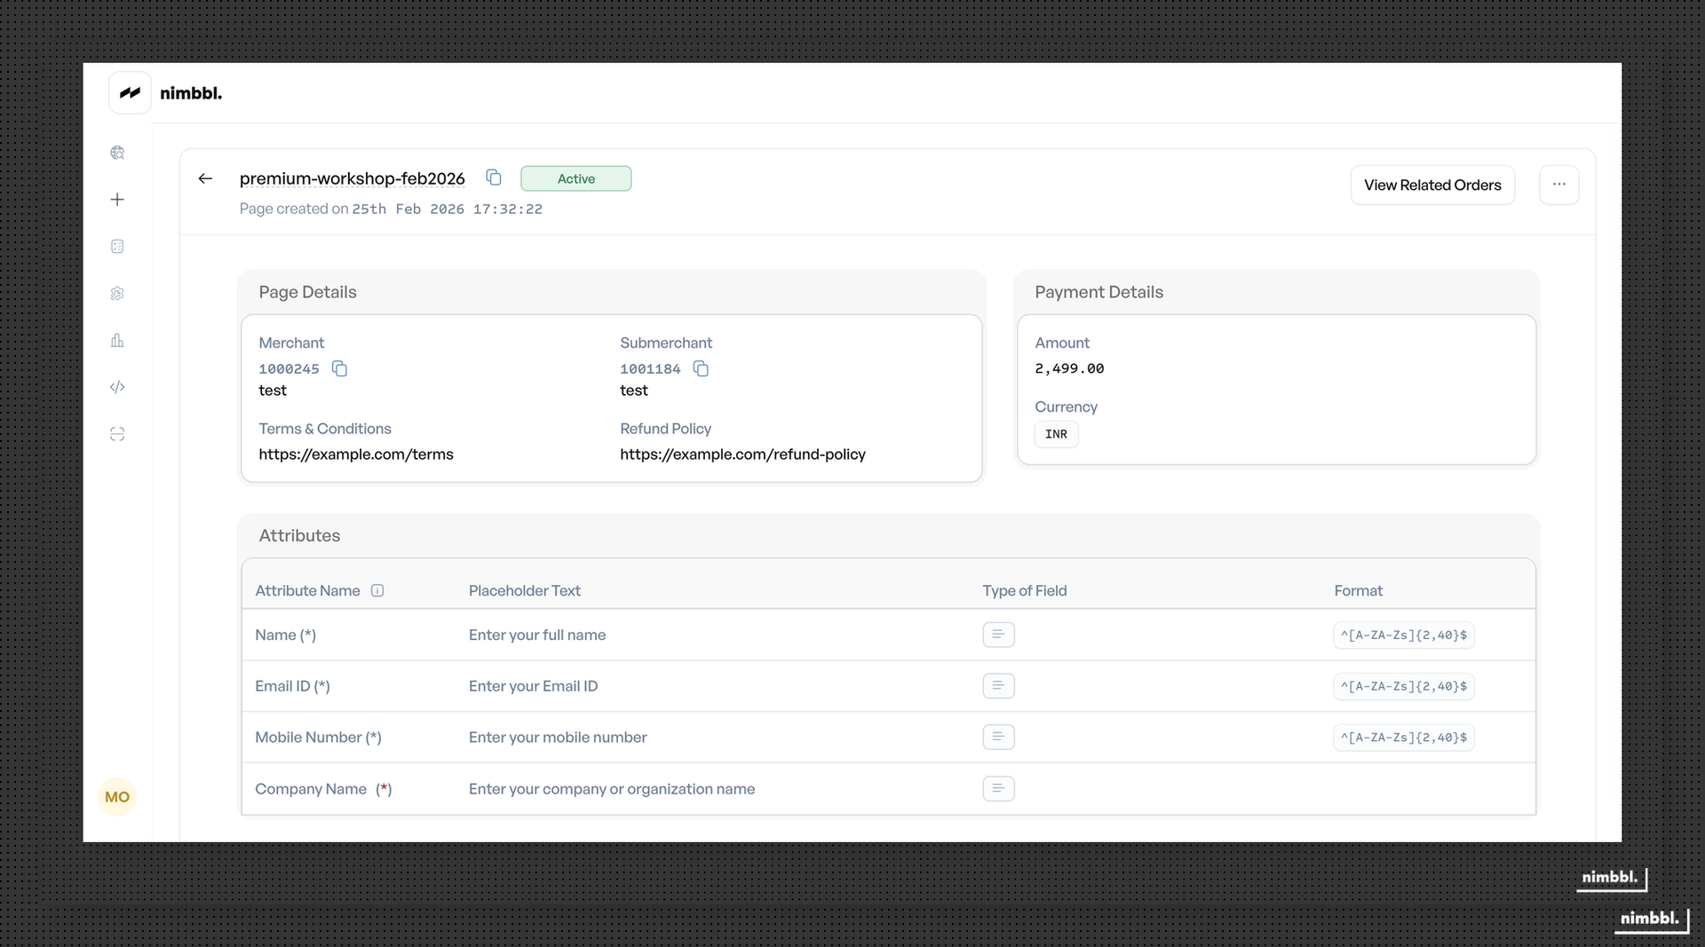
Task: Open the settings gear icon in the sidebar
Action: 117,294
